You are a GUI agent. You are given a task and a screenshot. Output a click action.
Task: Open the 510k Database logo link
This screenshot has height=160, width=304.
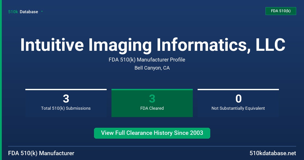pos(23,12)
